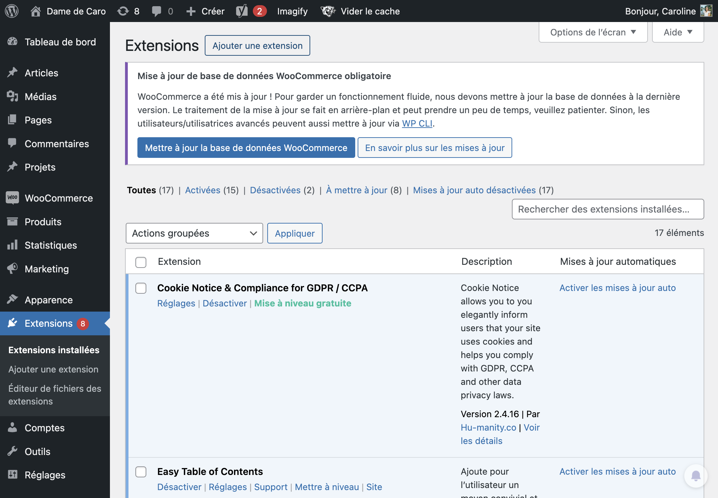Open the comments bubble icon in admin bar
The height and width of the screenshot is (498, 718).
pyautogui.click(x=156, y=11)
